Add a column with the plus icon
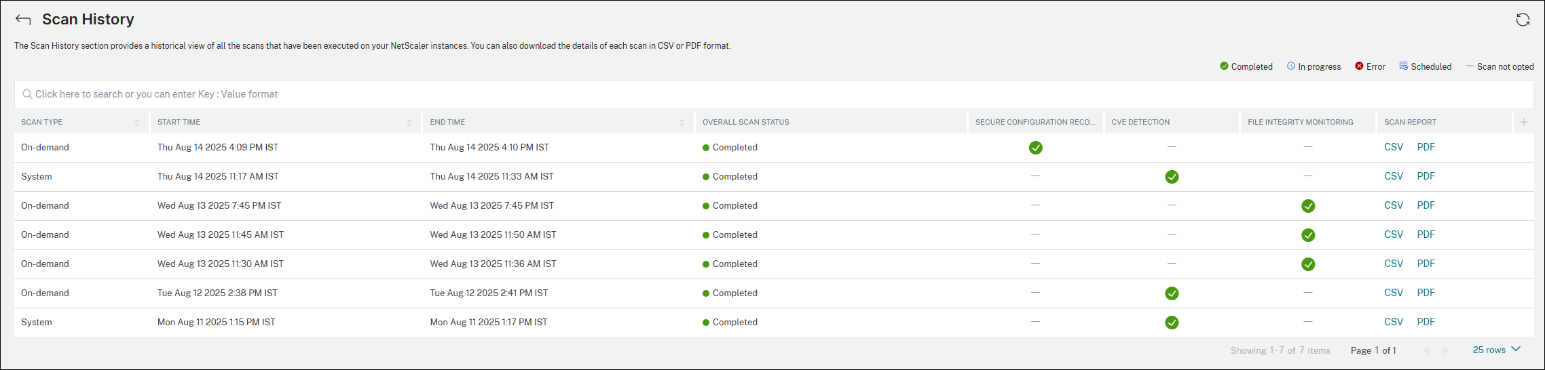Image resolution: width=1545 pixels, height=370 pixels. (x=1523, y=122)
